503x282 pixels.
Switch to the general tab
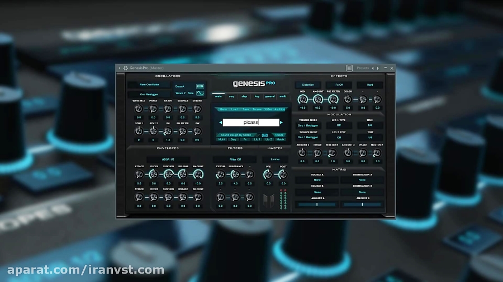270,96
